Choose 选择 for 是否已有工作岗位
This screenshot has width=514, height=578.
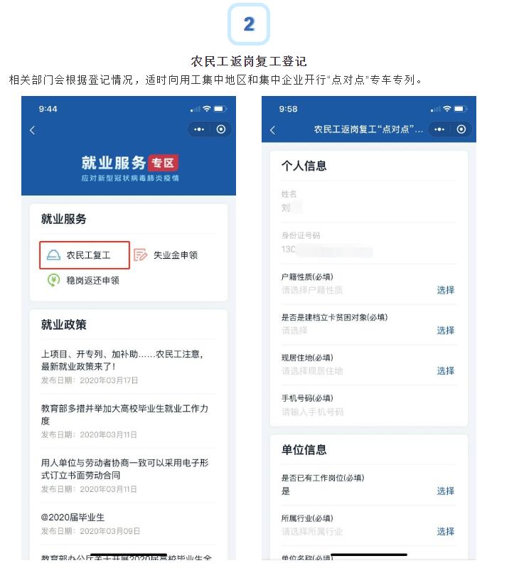446,491
